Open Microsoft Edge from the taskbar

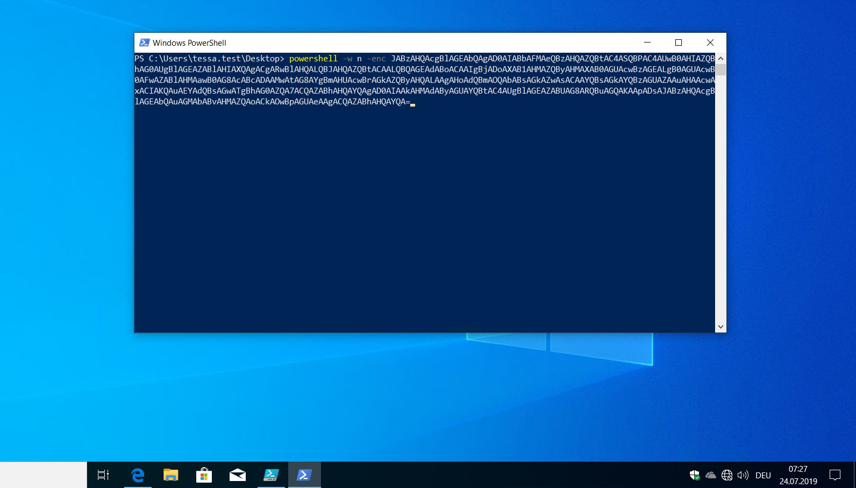click(138, 475)
